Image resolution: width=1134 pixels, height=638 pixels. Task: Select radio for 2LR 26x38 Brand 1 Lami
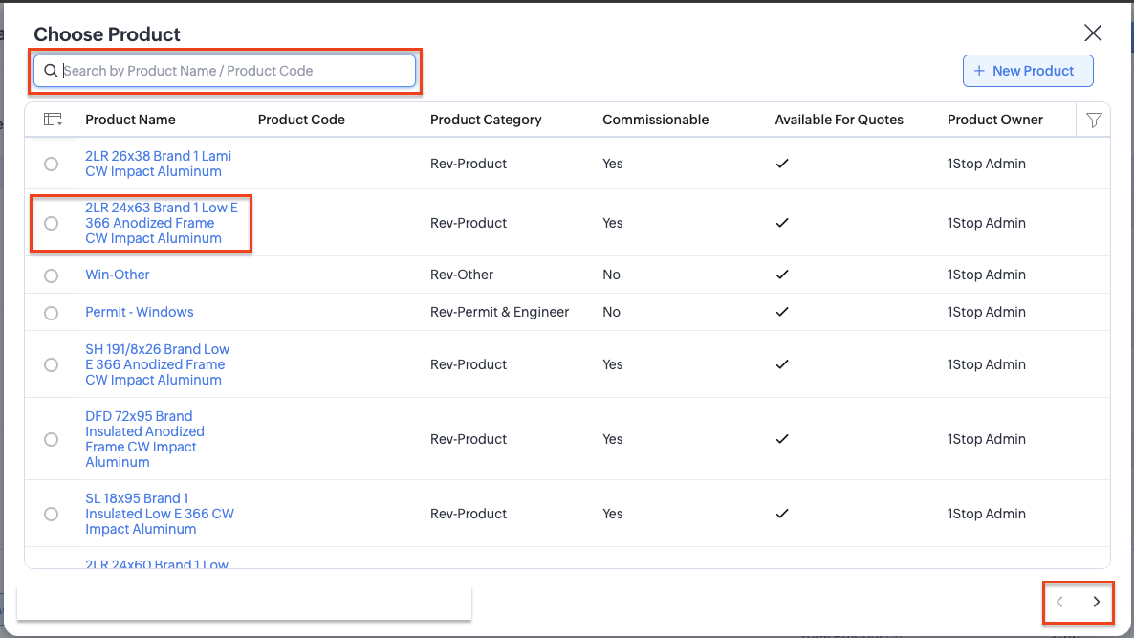point(52,165)
